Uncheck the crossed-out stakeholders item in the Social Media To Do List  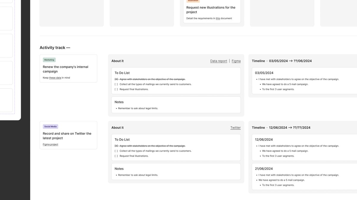116,146
